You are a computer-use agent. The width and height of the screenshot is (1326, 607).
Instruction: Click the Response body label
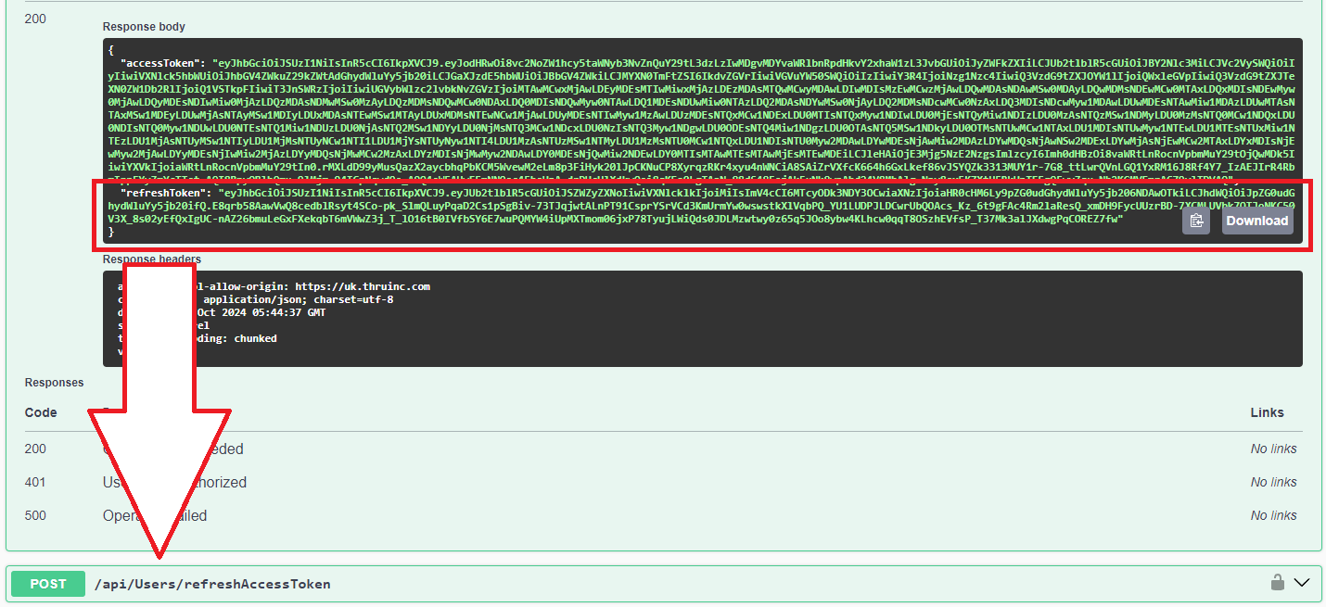click(x=144, y=27)
